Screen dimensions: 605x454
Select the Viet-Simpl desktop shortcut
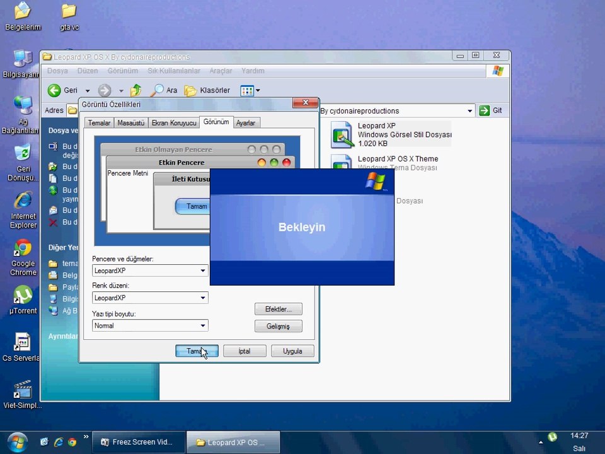click(23, 394)
